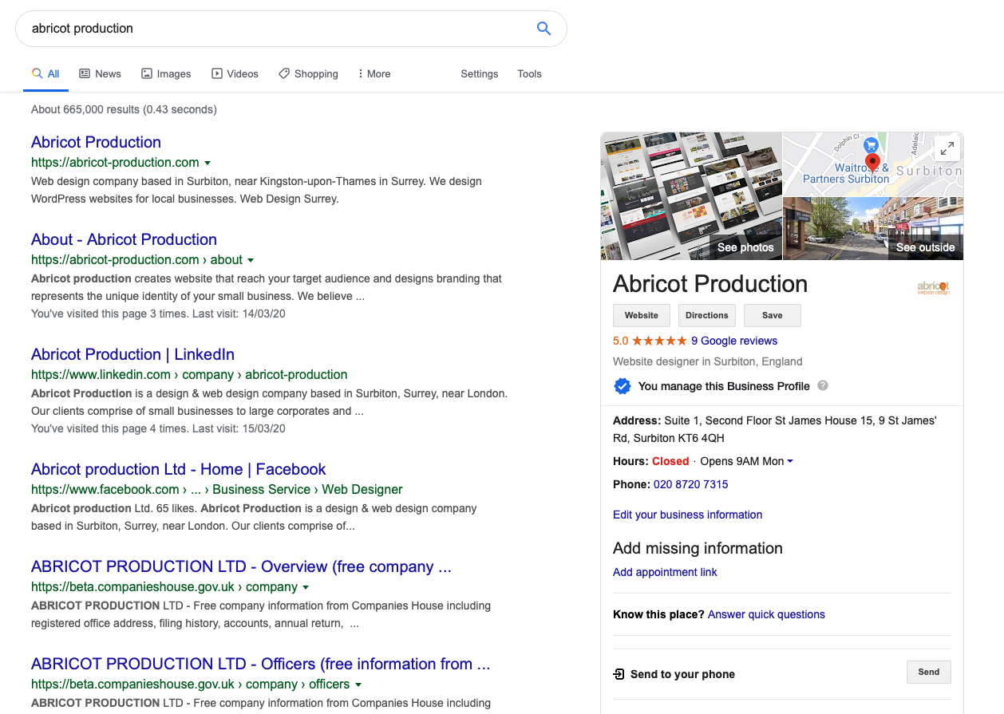The image size is (1004, 714).
Task: Click the 'About 665,000 results' count text
Action: (124, 109)
